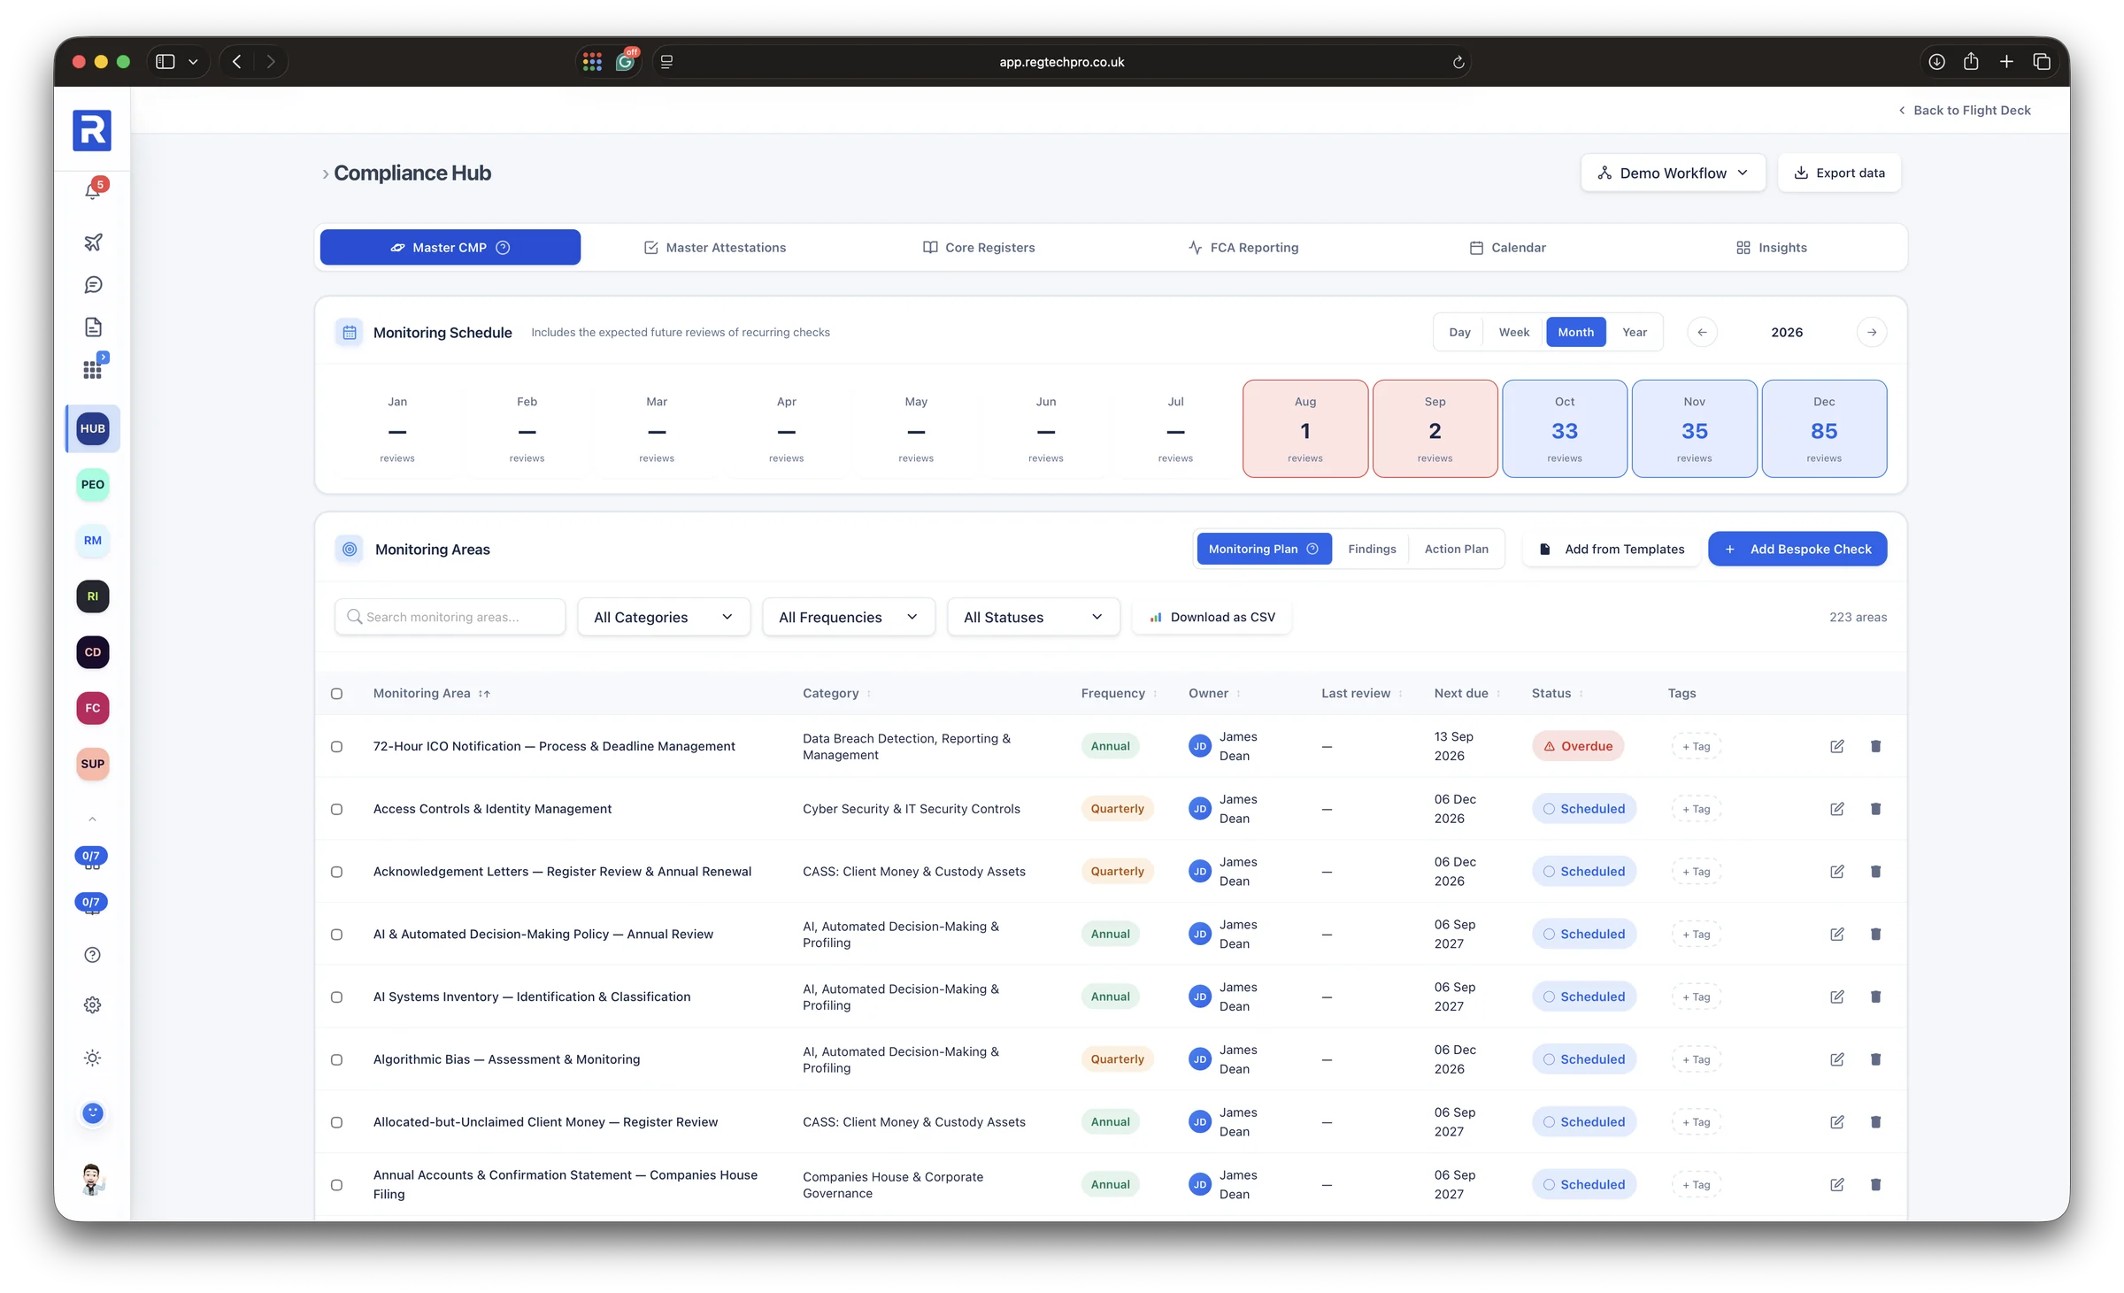This screenshot has width=2124, height=1293.
Task: Go Back to Flight Deck
Action: click(1965, 110)
